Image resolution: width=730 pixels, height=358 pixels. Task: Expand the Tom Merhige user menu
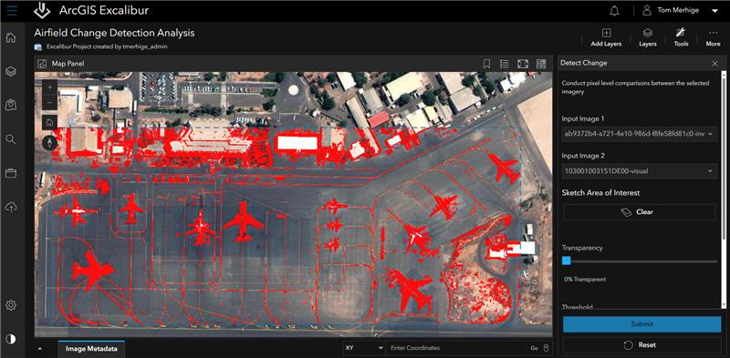[x=714, y=11]
